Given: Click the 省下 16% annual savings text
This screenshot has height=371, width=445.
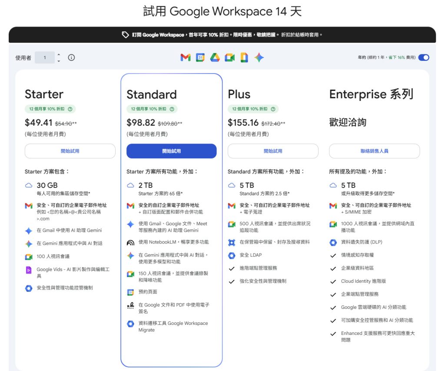Looking at the screenshot, I should 397,58.
